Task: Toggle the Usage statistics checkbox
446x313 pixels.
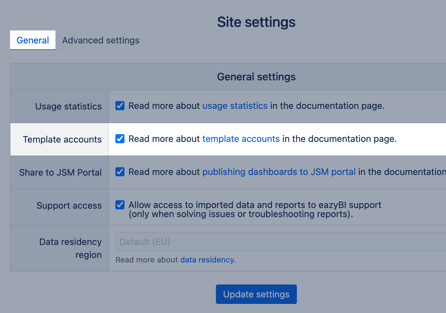Action: click(120, 106)
